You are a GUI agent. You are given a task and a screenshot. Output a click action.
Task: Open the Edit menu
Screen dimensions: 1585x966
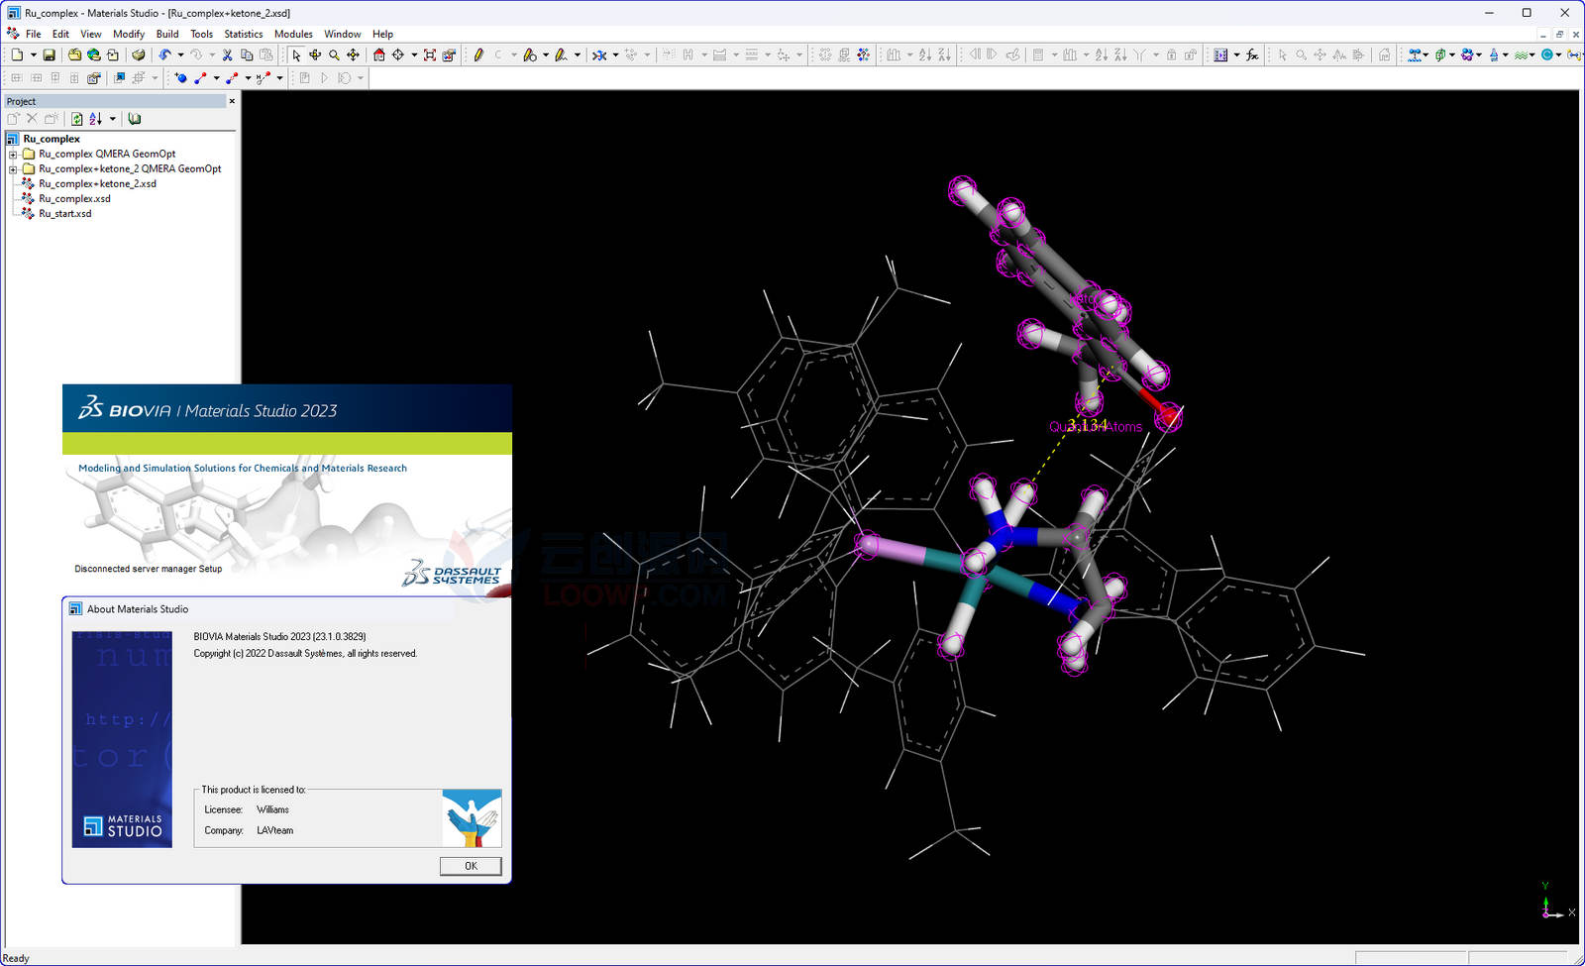click(x=60, y=34)
